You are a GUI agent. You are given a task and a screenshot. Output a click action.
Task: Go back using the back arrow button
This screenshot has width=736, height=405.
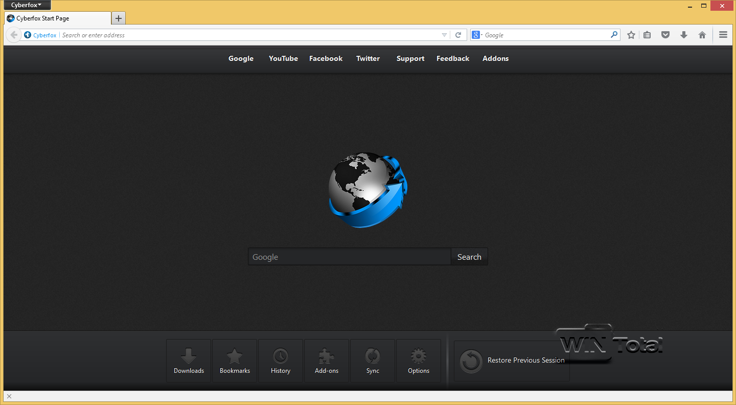tap(14, 35)
